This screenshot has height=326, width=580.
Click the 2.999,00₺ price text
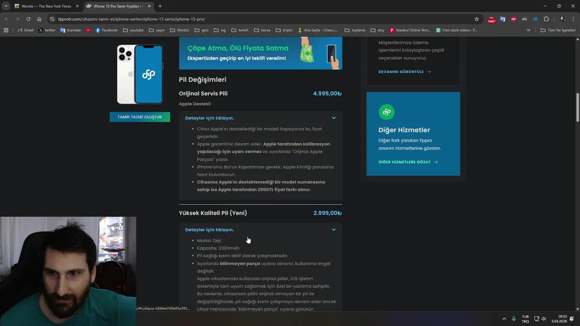click(x=327, y=213)
